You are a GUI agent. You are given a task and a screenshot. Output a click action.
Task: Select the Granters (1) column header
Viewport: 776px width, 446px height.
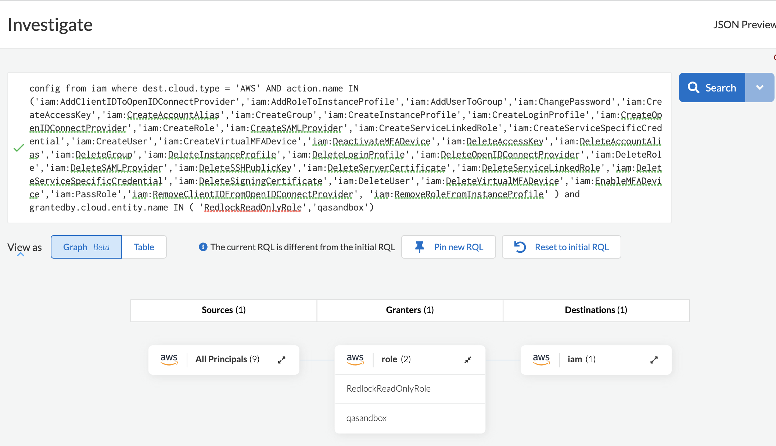point(410,310)
